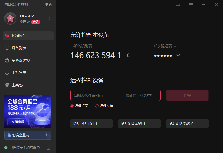Viewport: 223px width, 153px height.
Task: Open the 设备列表 menu item
Action: (x=28, y=48)
